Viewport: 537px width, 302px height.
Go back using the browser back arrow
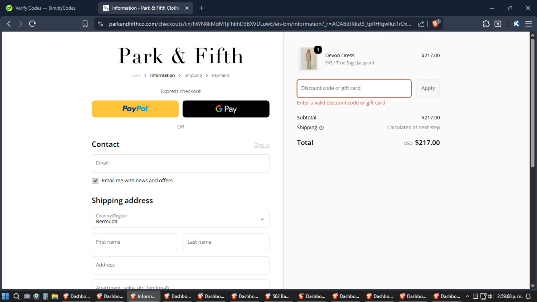point(9,24)
